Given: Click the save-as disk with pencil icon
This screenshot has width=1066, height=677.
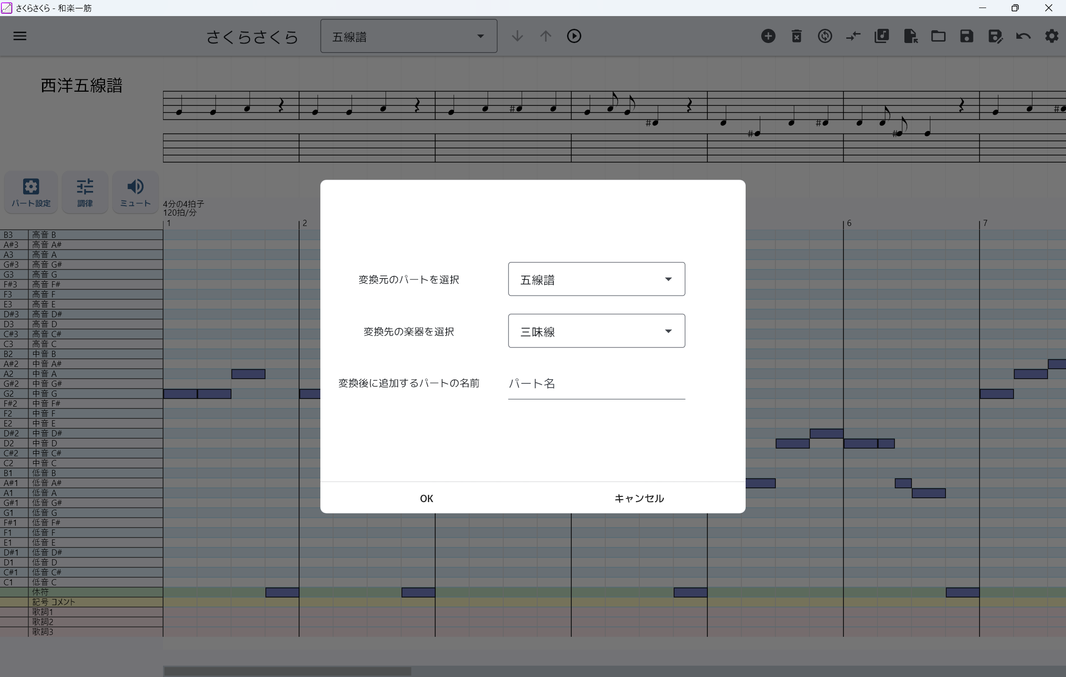Looking at the screenshot, I should coord(995,36).
